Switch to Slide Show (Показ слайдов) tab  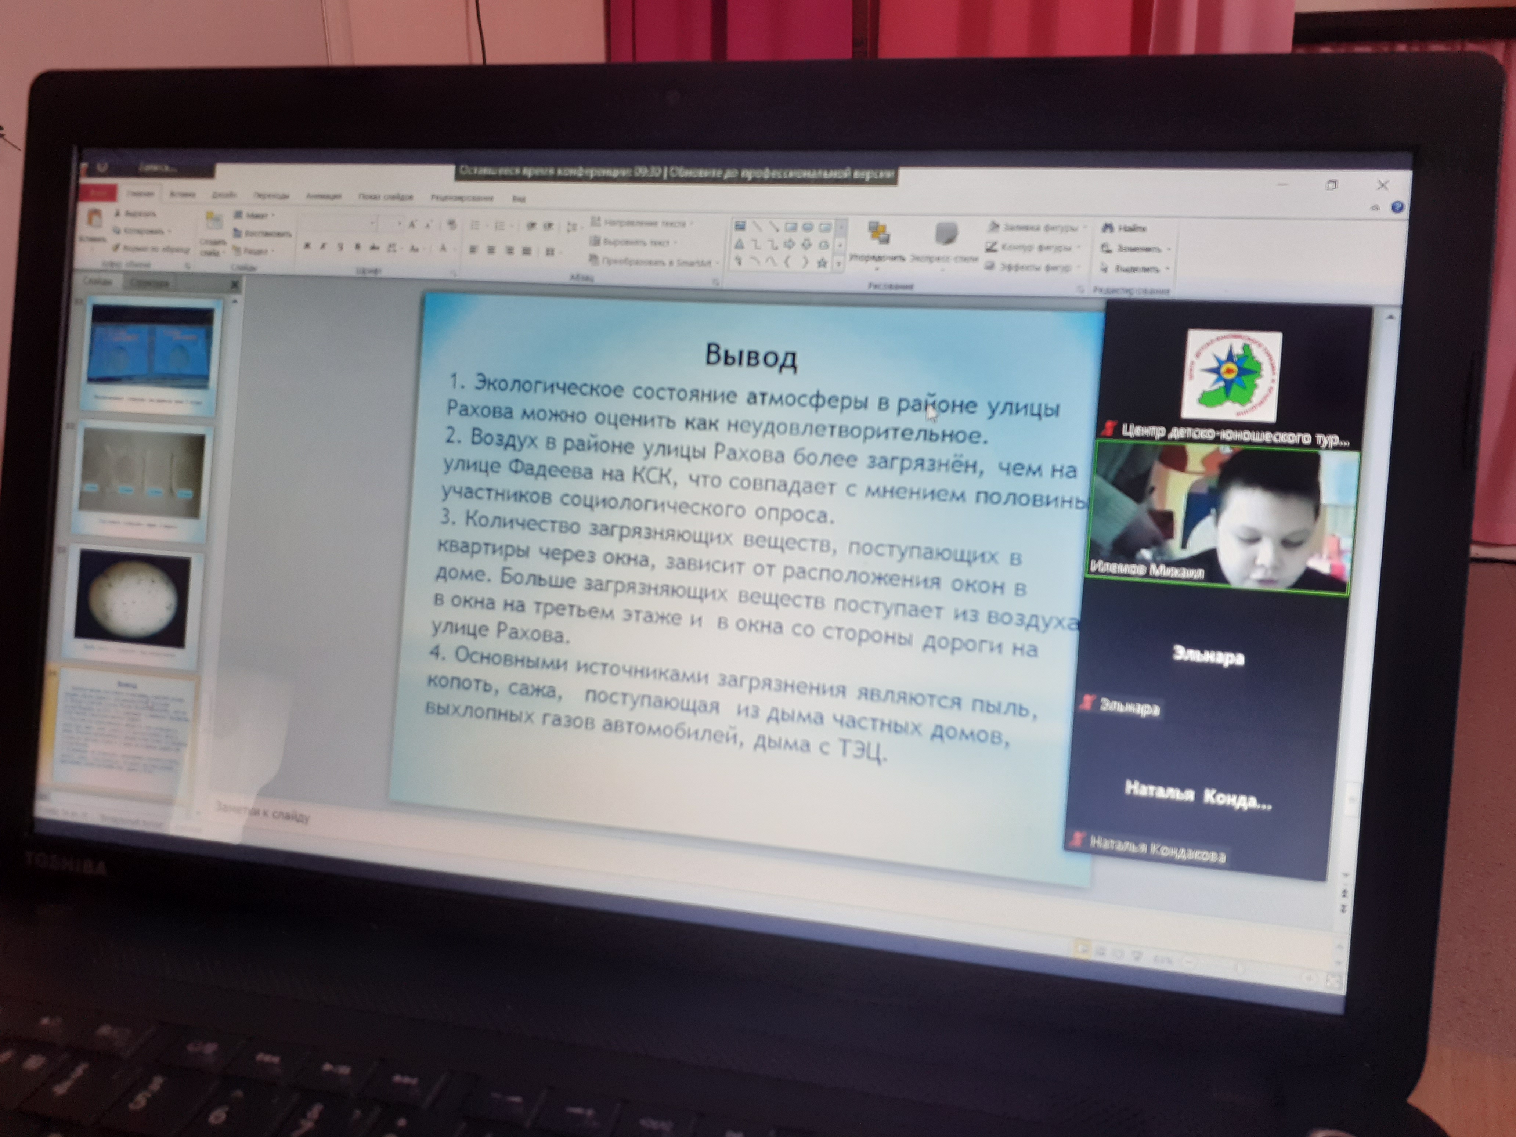pos(385,197)
